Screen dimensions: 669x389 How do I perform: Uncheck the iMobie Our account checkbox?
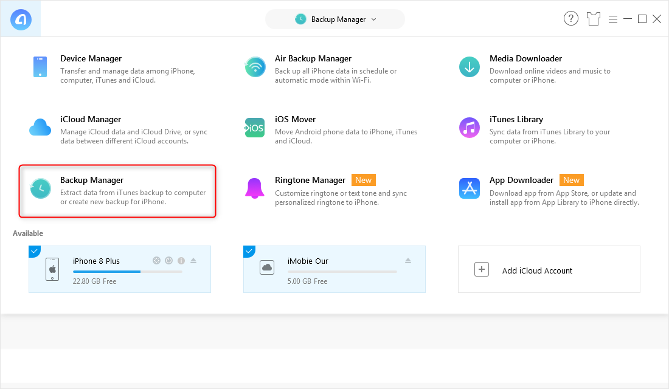click(249, 251)
